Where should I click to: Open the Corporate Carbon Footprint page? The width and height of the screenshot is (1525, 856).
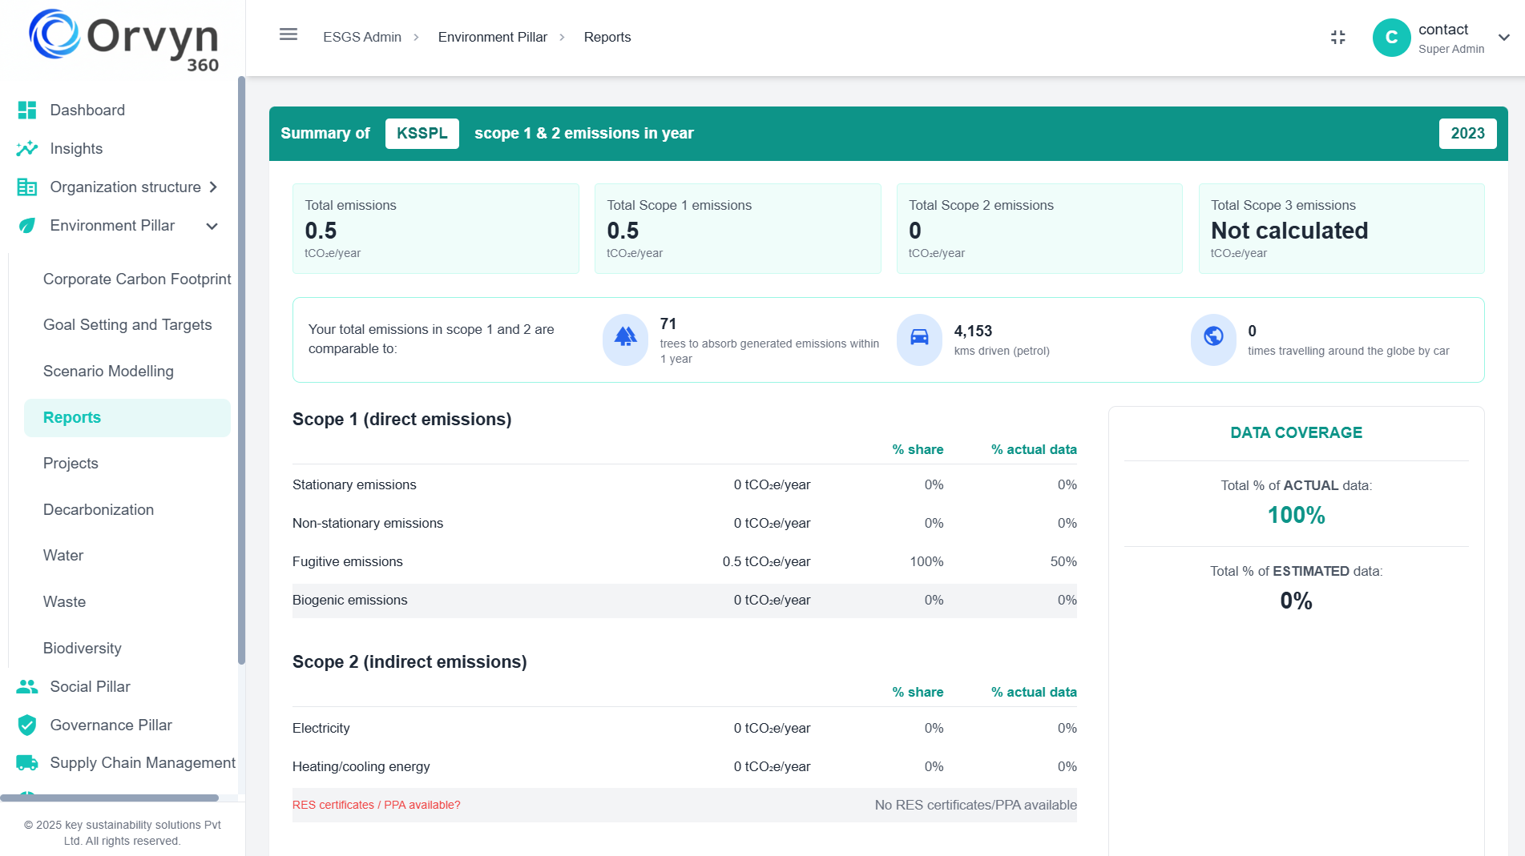click(137, 279)
